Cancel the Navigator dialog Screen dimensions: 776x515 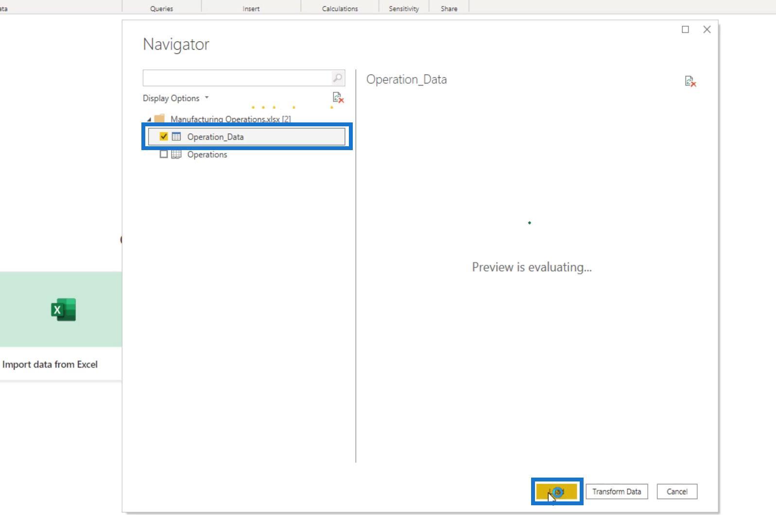coord(677,492)
